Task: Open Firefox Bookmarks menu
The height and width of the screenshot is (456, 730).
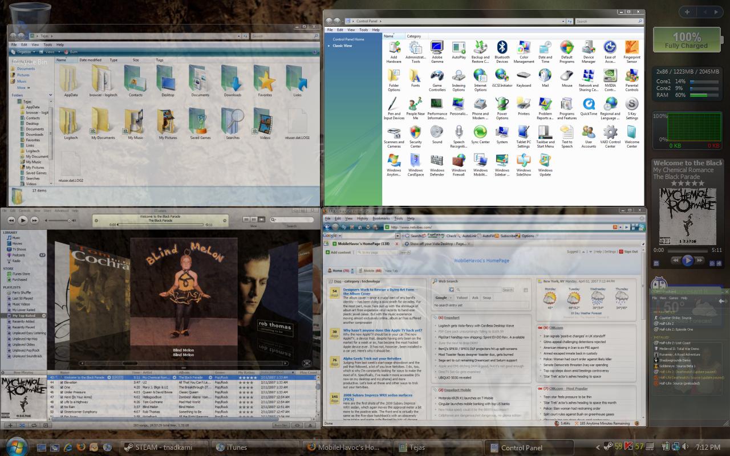Action: pos(381,218)
